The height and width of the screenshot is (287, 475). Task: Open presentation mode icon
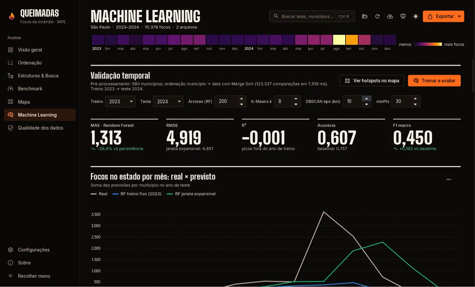403,16
